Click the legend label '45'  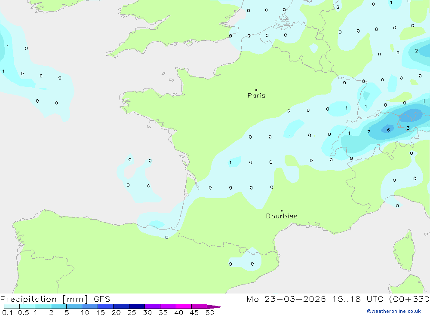tap(194, 312)
